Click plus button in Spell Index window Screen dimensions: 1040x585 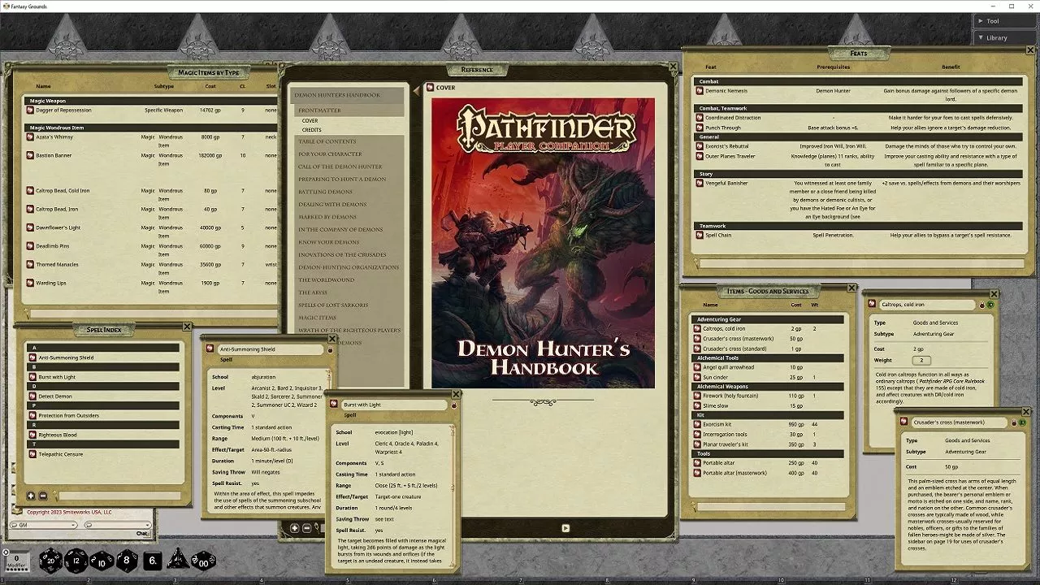coord(31,496)
